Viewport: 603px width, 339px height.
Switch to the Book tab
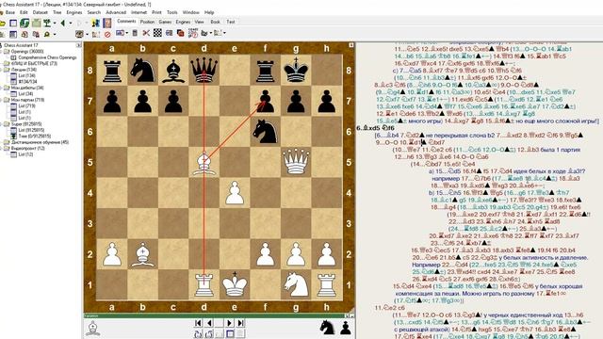point(216,22)
